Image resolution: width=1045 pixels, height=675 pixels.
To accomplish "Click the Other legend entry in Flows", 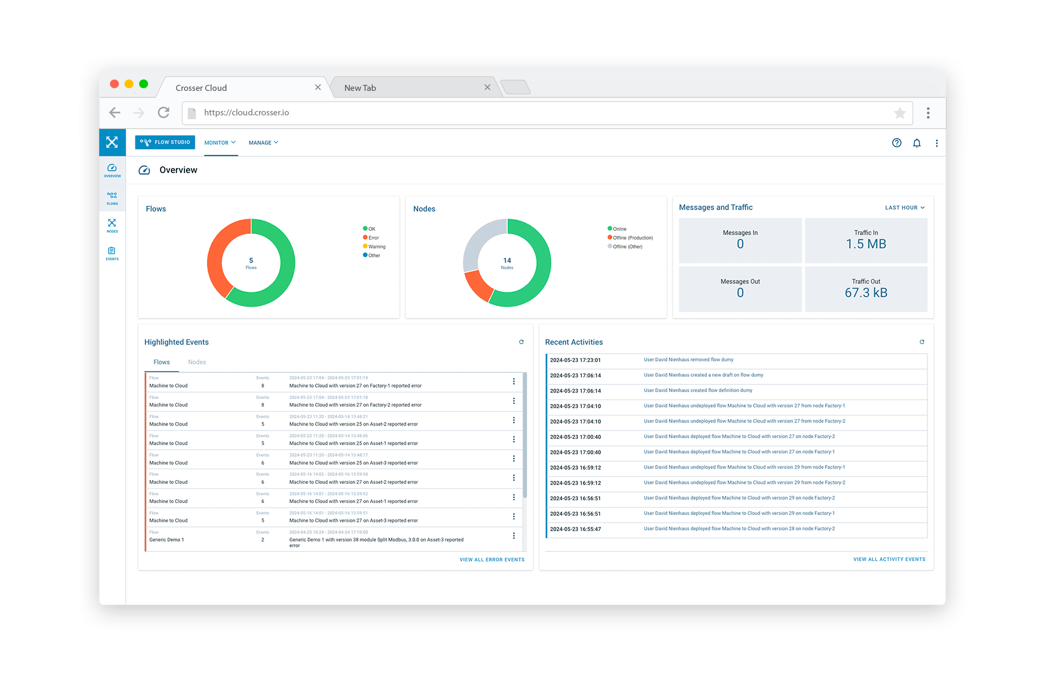I will 372,255.
